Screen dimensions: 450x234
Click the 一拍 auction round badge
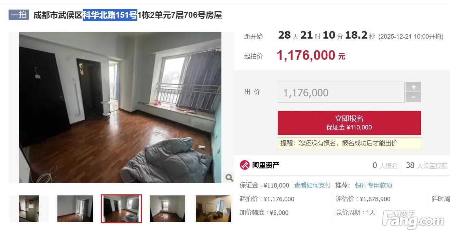tap(19, 15)
